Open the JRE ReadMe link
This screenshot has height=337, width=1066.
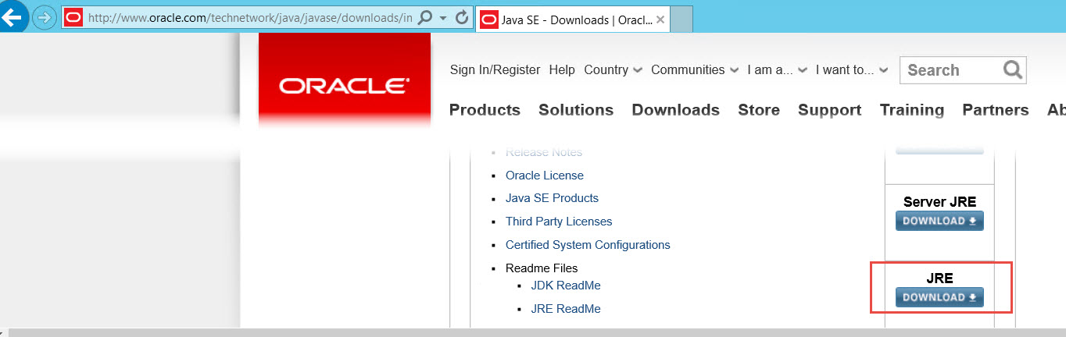[x=566, y=309]
